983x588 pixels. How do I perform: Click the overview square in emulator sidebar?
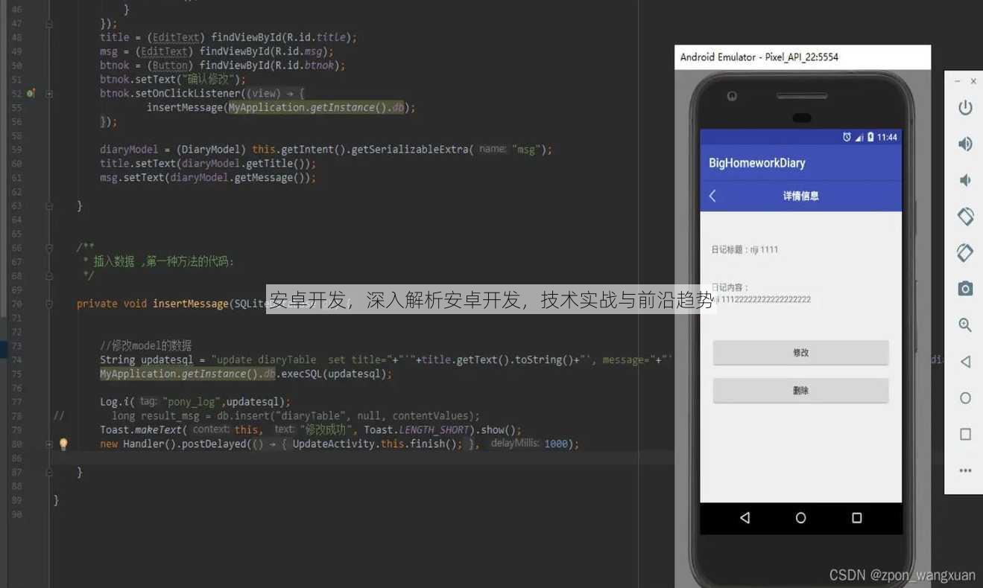965,434
